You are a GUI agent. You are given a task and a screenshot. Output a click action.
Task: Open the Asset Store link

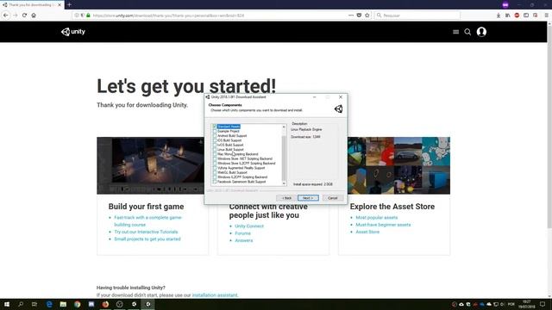(367, 232)
